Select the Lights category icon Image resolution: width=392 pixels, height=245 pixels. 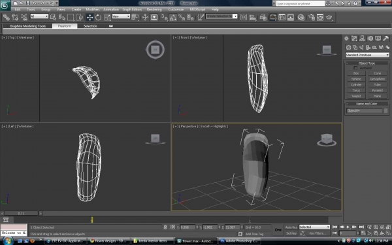click(361, 47)
